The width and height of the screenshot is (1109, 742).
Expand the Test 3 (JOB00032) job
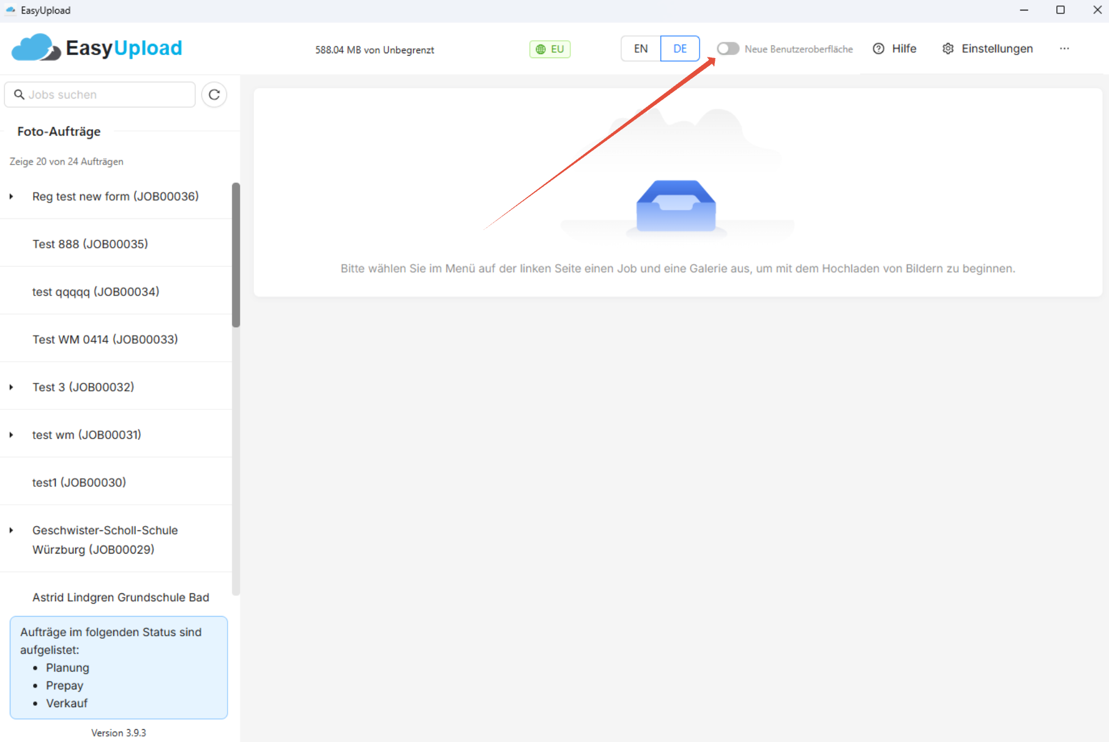[x=11, y=387]
